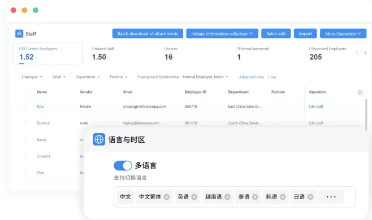372x220 pixels.
Task: Click the Name column header
Action: tap(42, 92)
